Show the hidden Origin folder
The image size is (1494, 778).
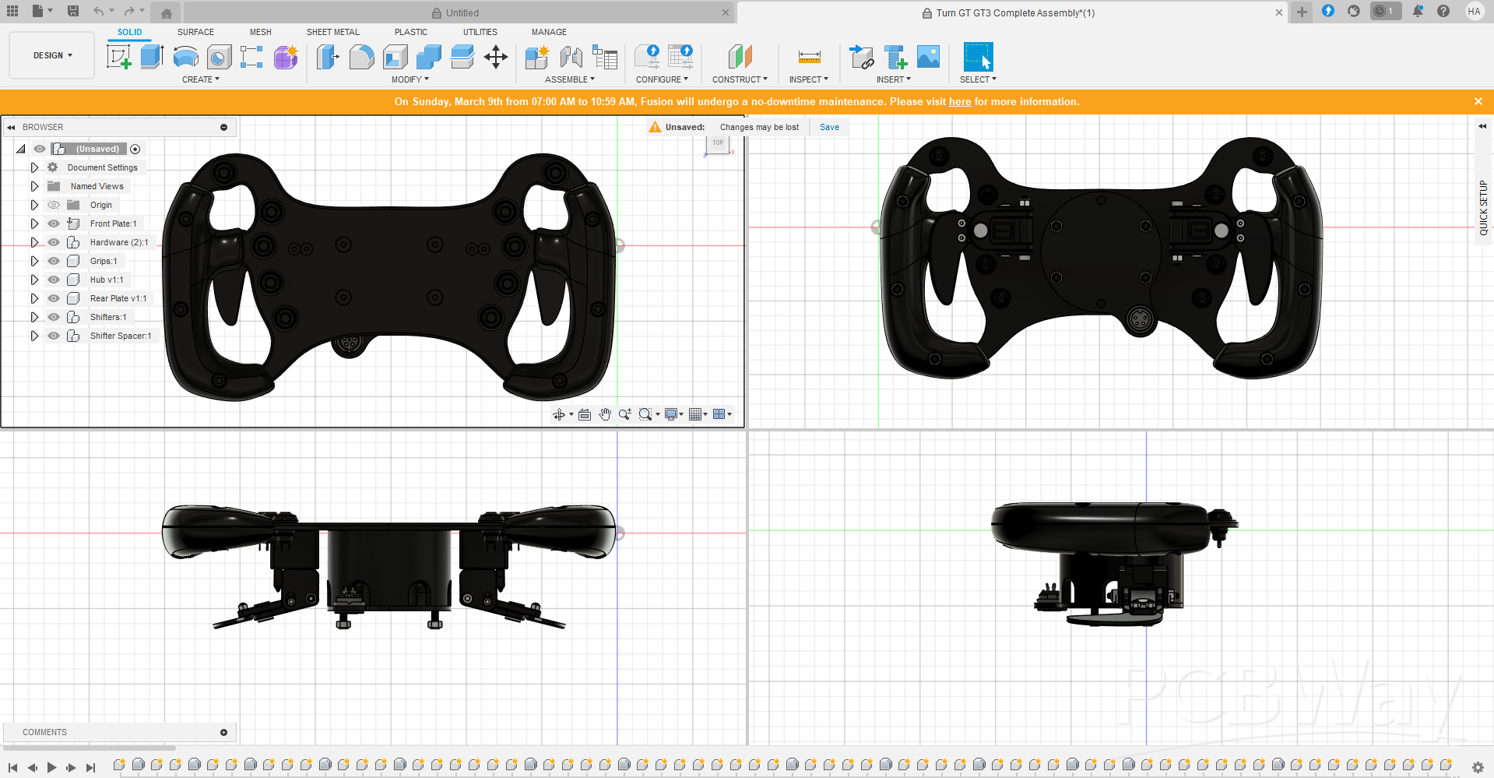tap(54, 205)
